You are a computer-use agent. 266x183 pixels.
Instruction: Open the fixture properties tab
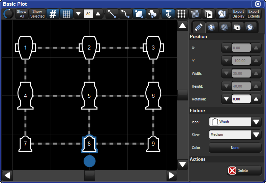211,27
